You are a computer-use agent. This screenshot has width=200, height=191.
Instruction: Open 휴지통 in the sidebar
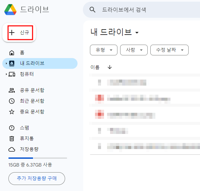point(40,139)
